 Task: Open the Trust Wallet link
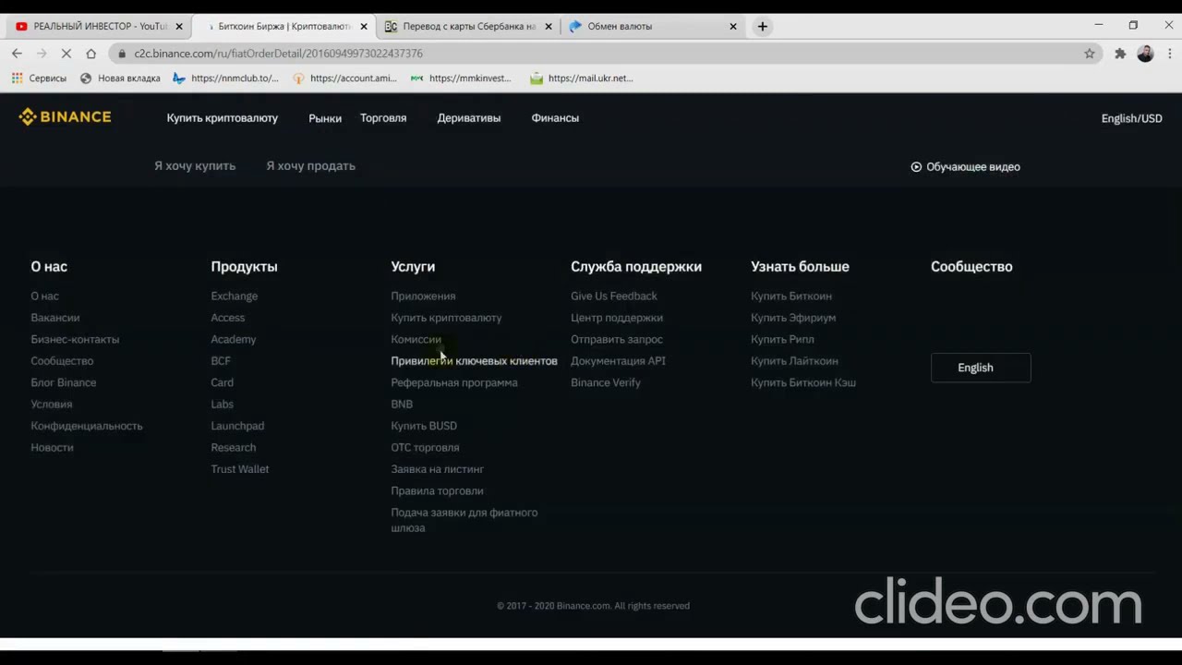240,469
